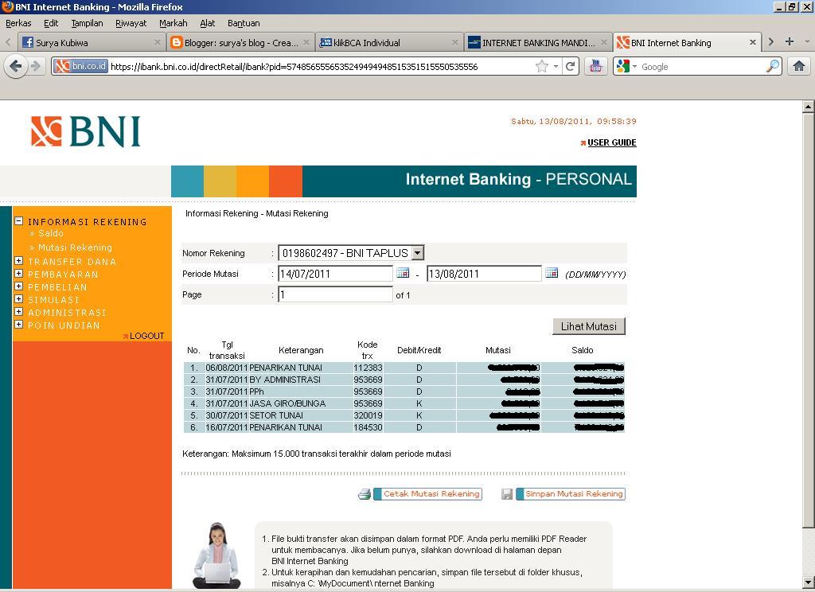
Task: Click the Page number field
Action: pos(335,294)
